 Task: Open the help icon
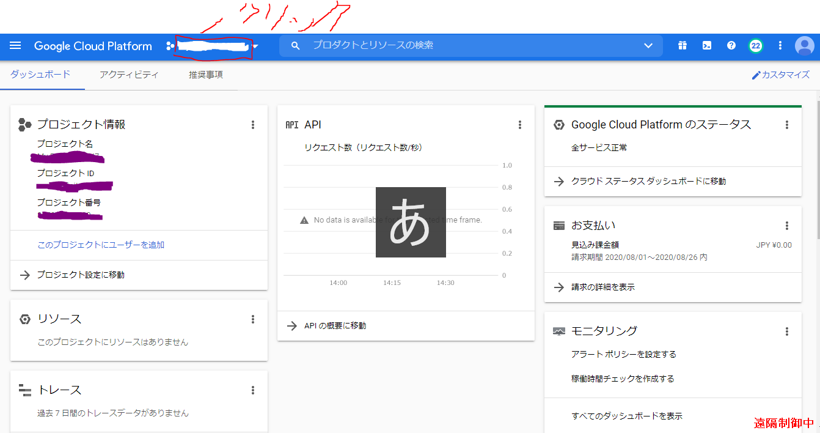click(x=731, y=46)
